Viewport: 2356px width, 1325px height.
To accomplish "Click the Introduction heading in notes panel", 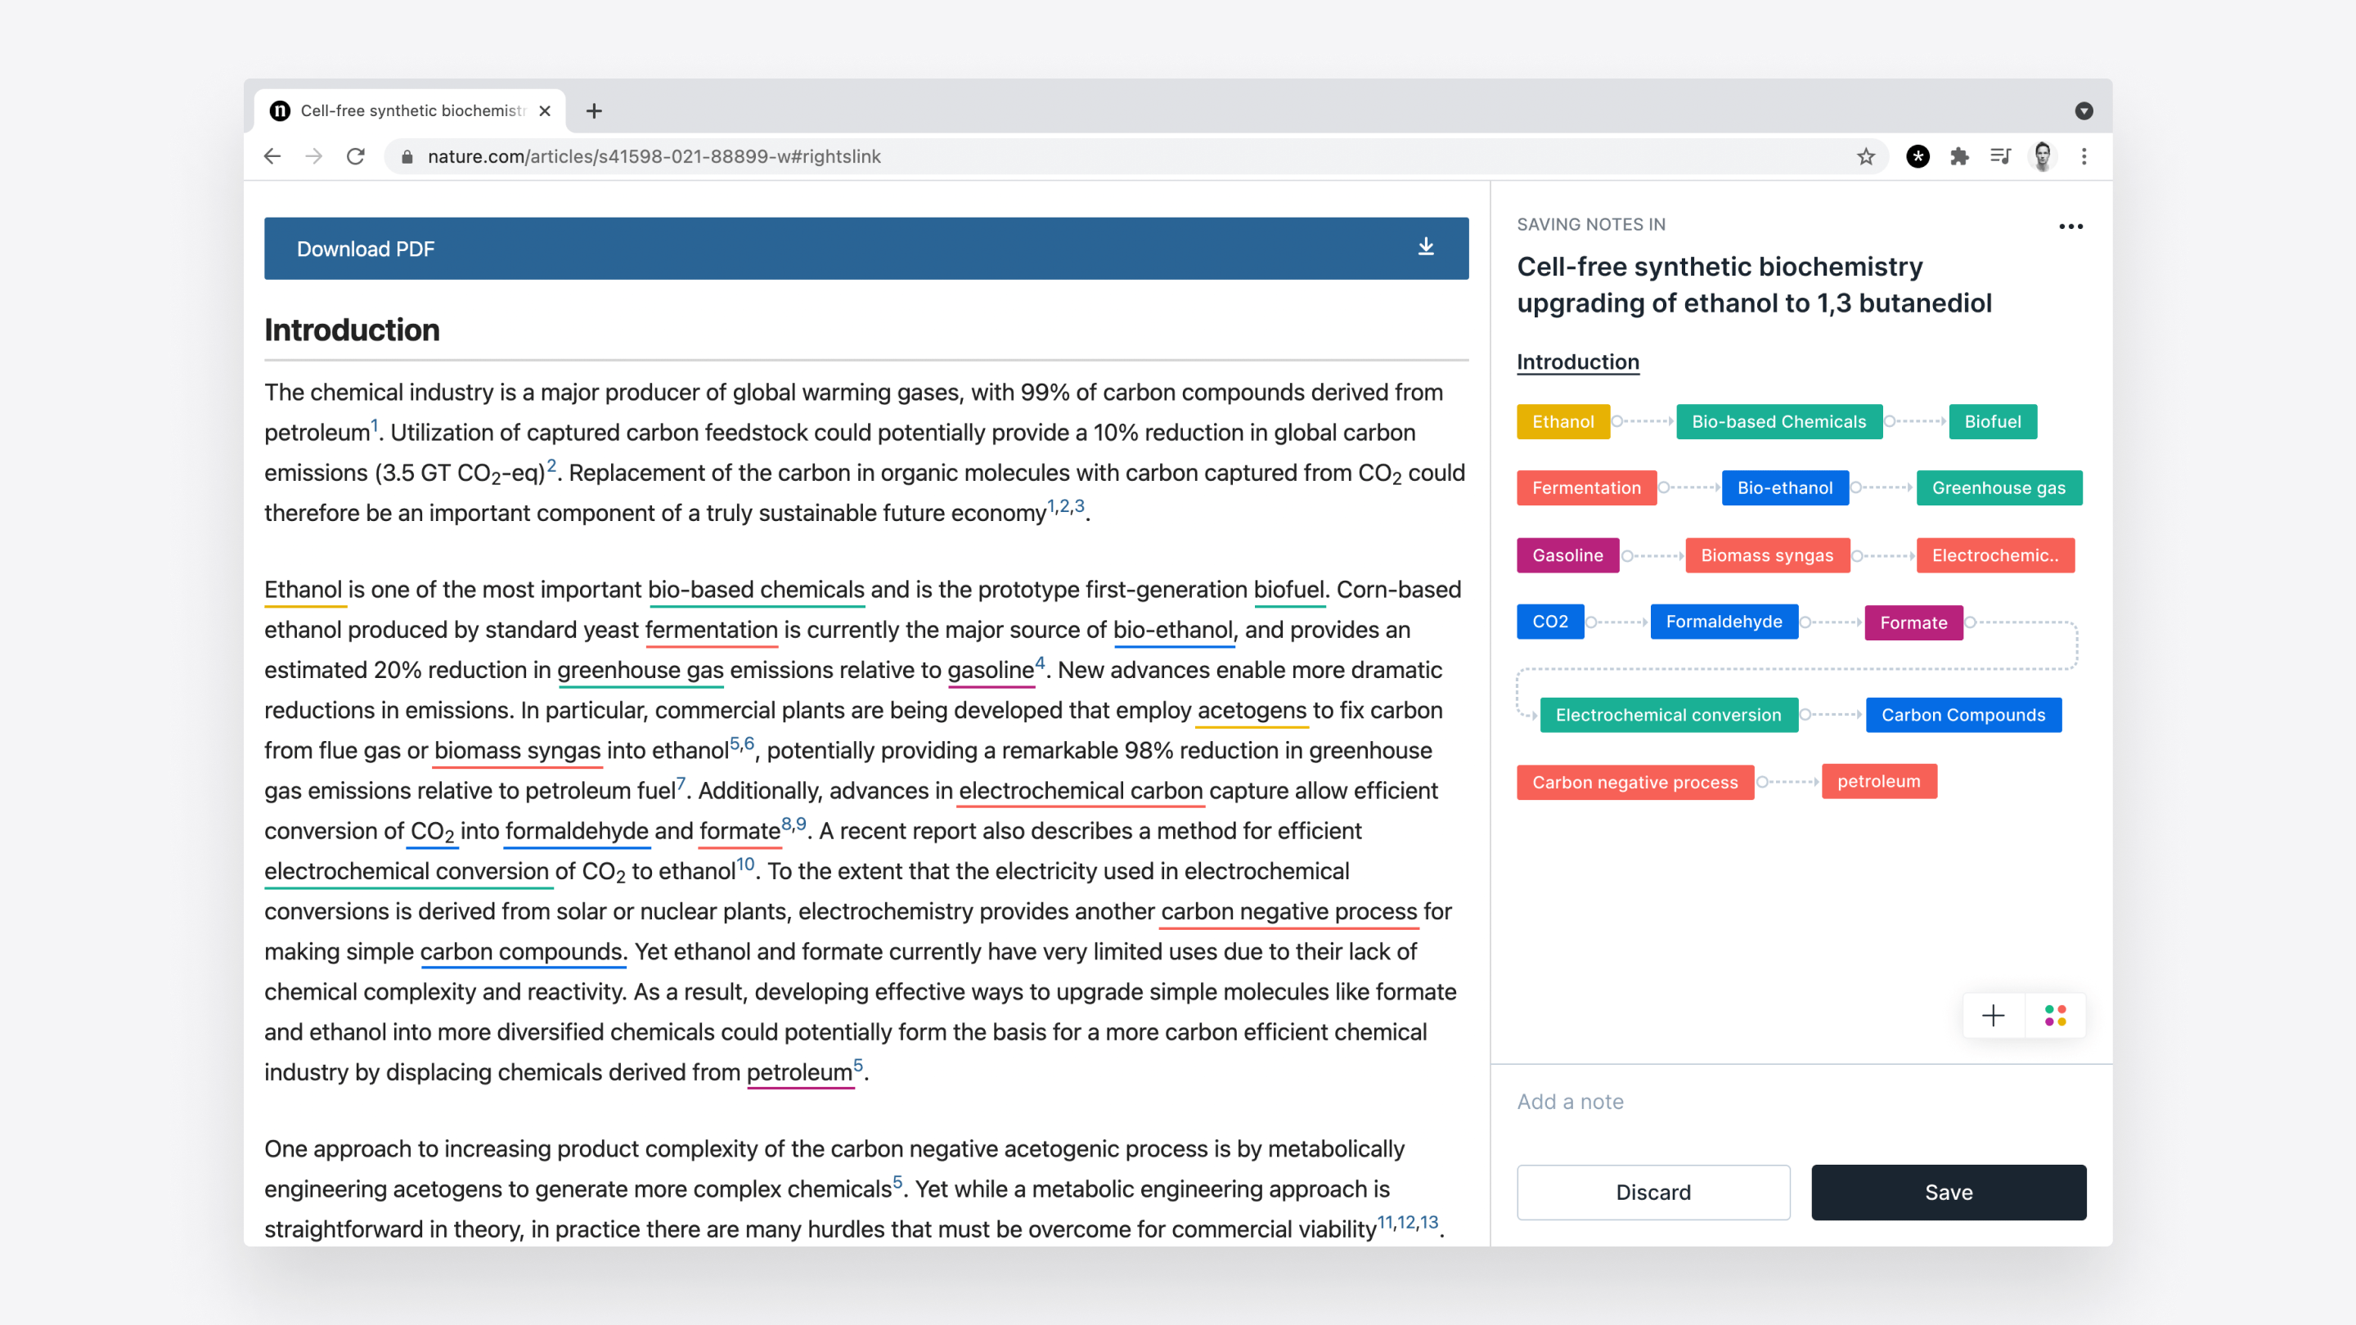I will 1578,362.
